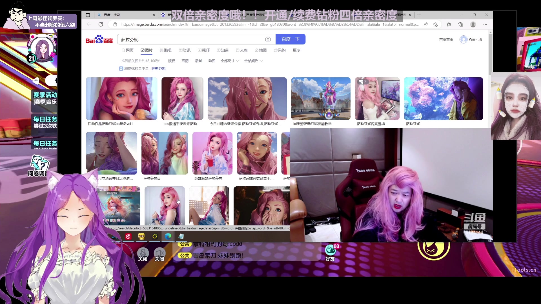This screenshot has height=304, width=541.
Task: Toggle the speaker 关闭 button
Action: [x=159, y=254]
